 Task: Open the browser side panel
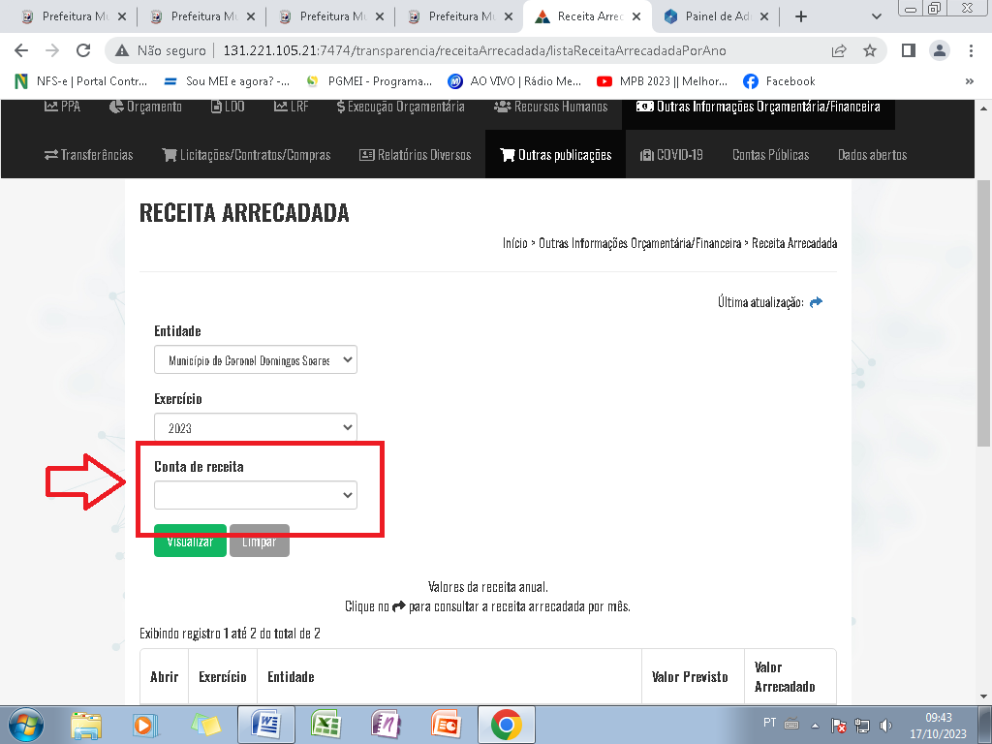(x=909, y=50)
